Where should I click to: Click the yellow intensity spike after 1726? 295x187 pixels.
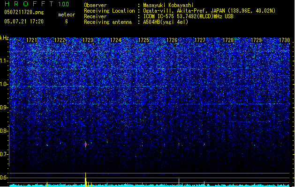179,182
